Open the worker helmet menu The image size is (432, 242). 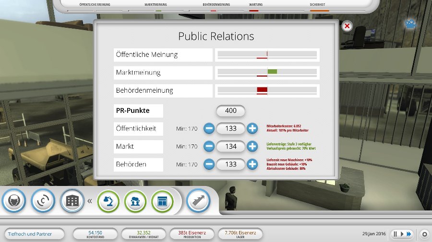14,201
